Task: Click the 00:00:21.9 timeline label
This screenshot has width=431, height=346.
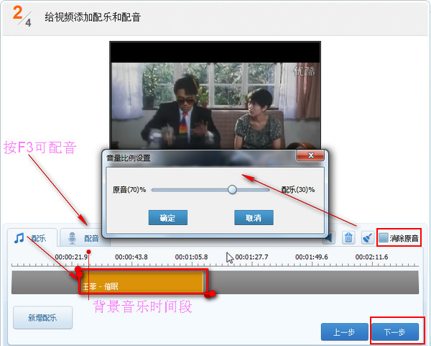Action: (71, 257)
